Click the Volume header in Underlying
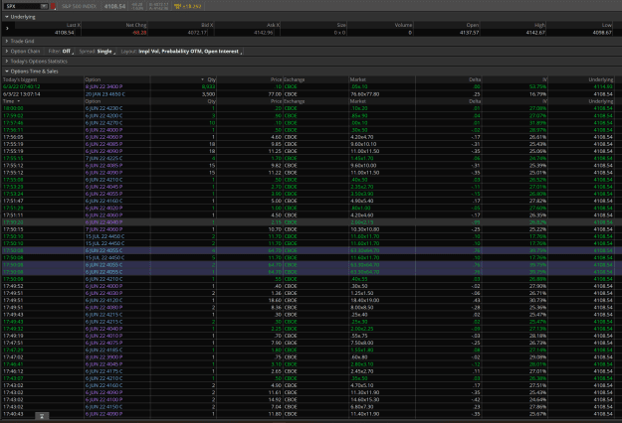Viewport: 622px width, 423px height. click(403, 25)
